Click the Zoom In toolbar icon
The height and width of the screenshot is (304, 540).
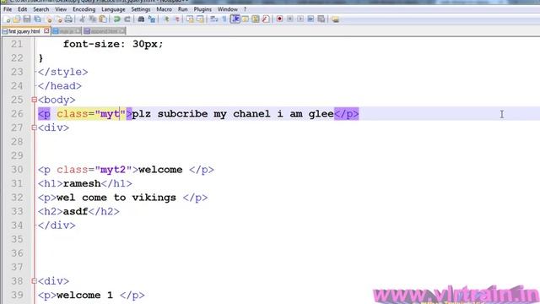(166, 19)
